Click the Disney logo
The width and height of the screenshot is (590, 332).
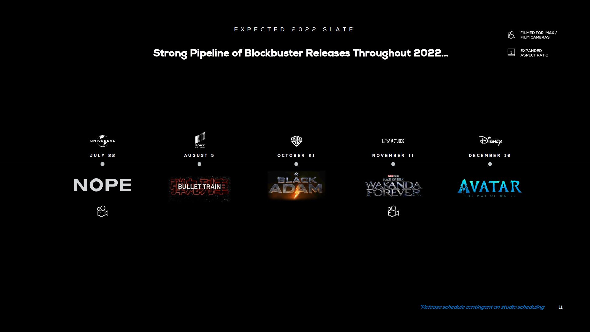490,141
